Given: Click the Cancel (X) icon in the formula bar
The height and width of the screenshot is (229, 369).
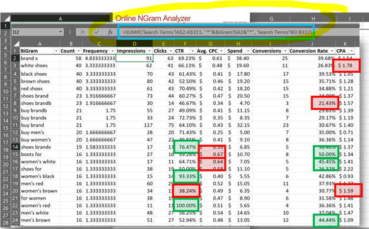Looking at the screenshot, I should click(82, 32).
